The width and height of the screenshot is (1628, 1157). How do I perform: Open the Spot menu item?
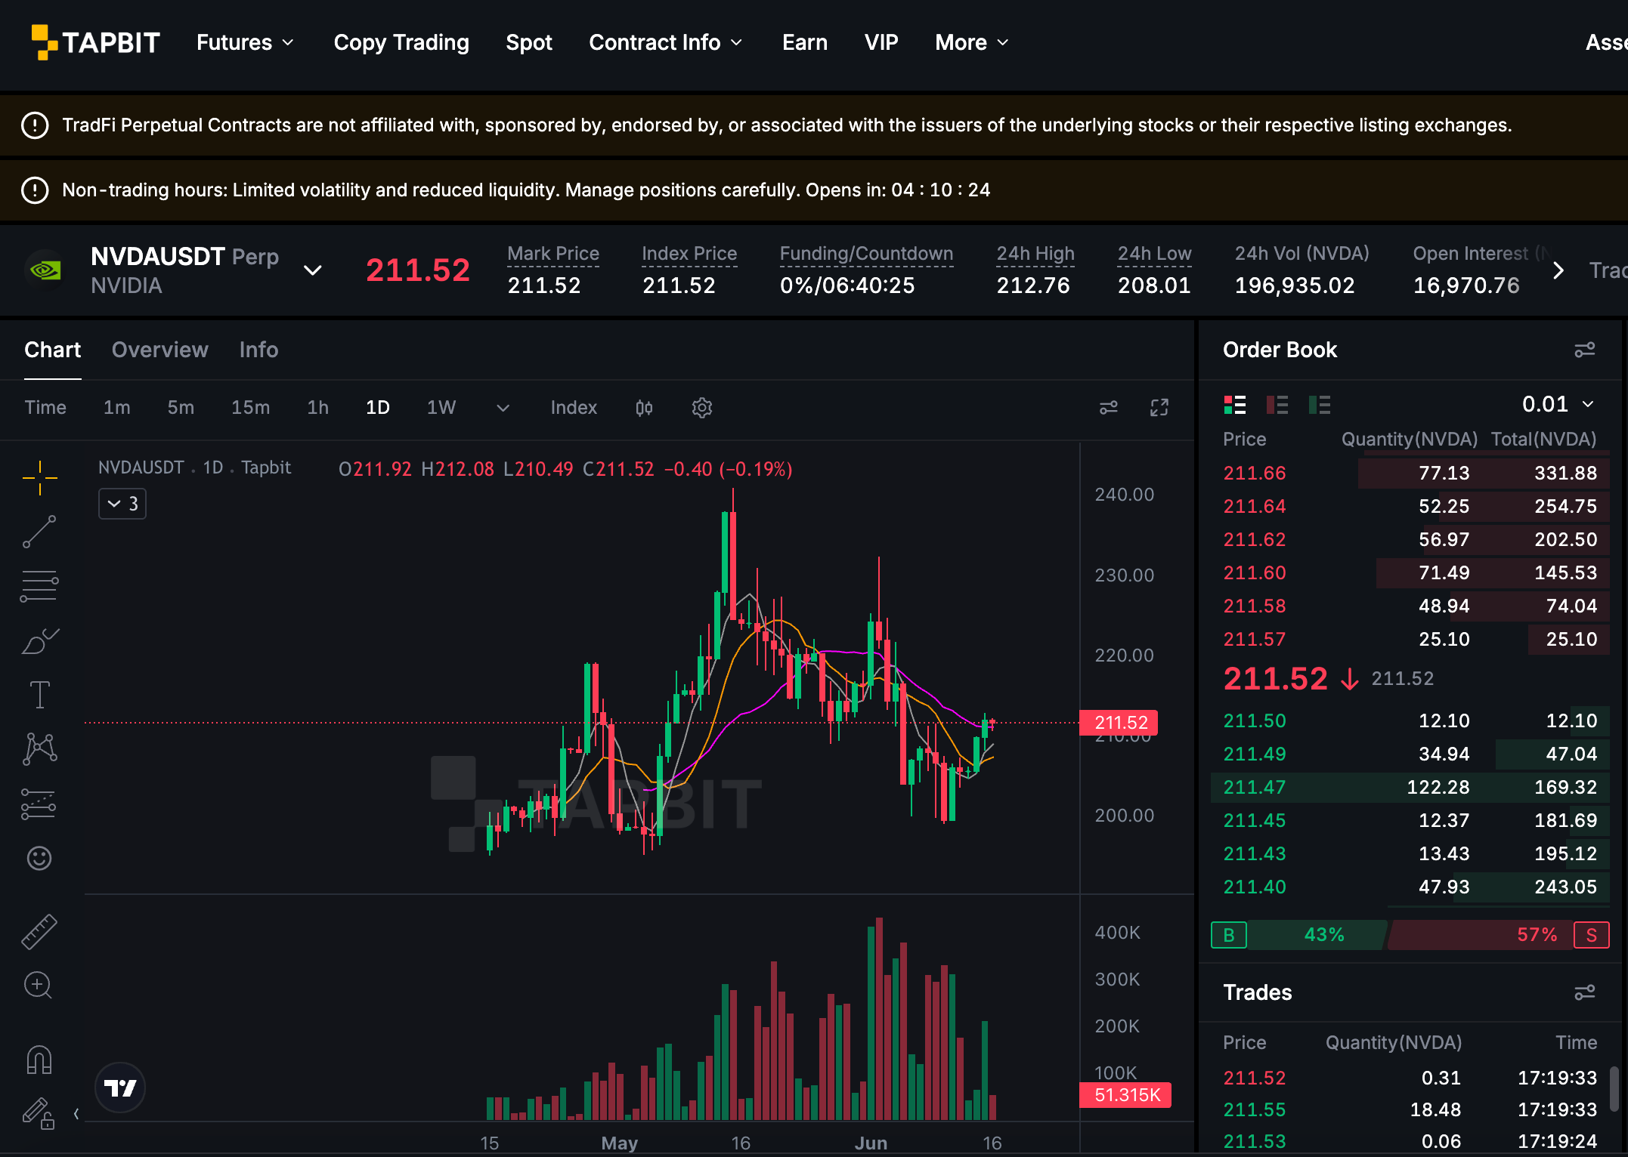[529, 42]
